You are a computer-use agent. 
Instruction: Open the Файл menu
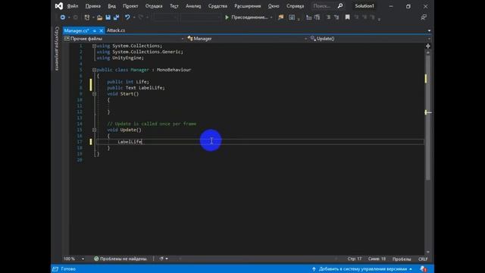(73, 6)
